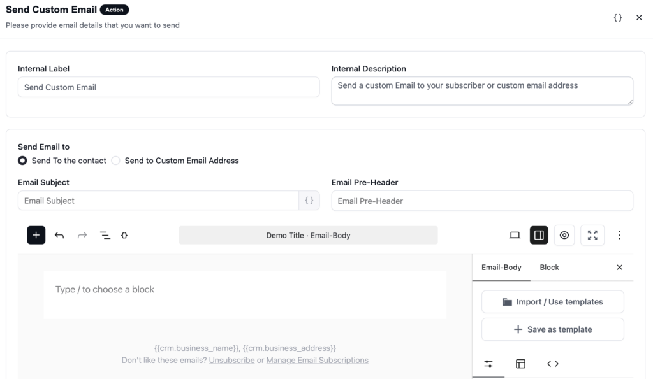
Task: Undo the last editor change
Action: (59, 236)
